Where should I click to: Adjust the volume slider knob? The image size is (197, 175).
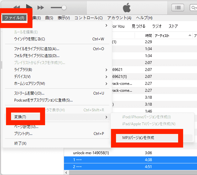click(x=64, y=8)
